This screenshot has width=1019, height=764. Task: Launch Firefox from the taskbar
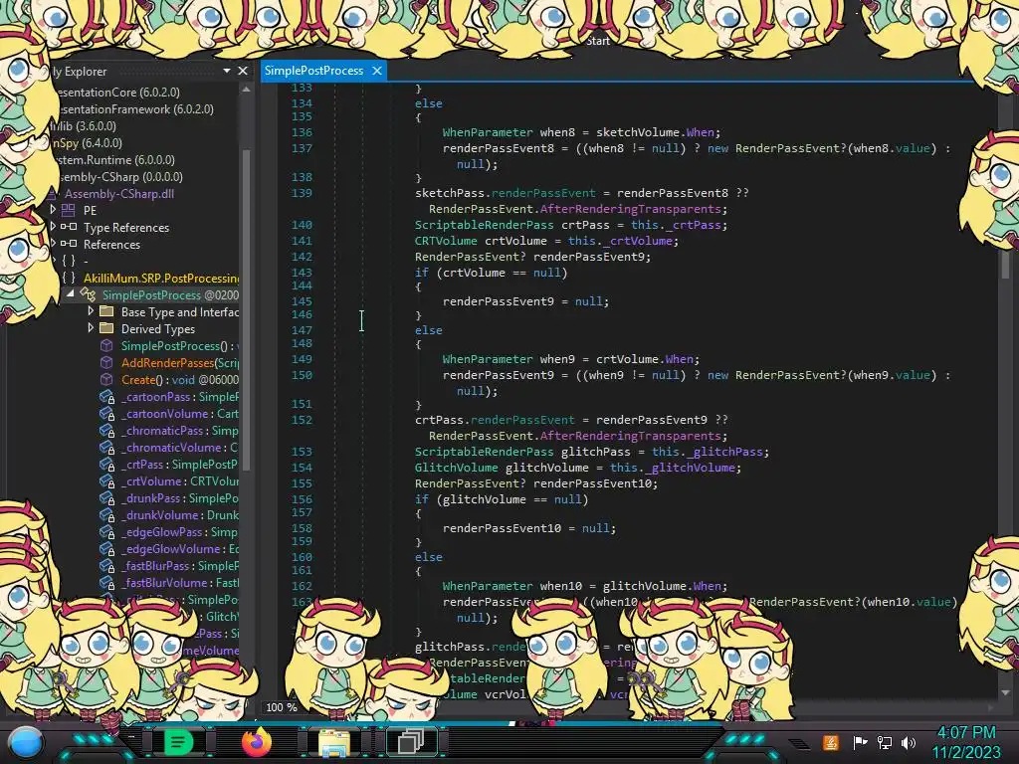point(256,741)
